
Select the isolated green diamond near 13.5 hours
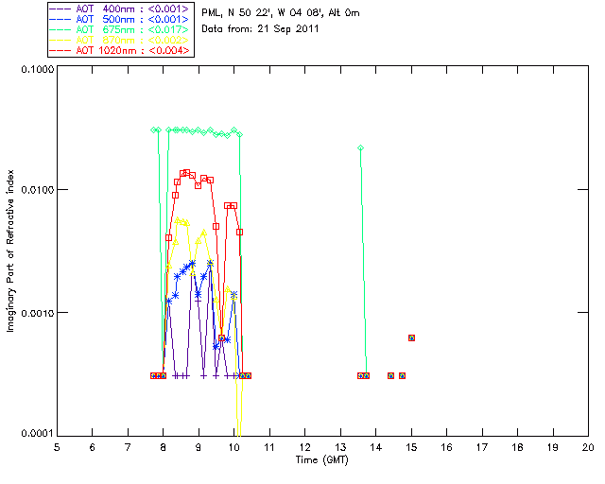pos(361,147)
